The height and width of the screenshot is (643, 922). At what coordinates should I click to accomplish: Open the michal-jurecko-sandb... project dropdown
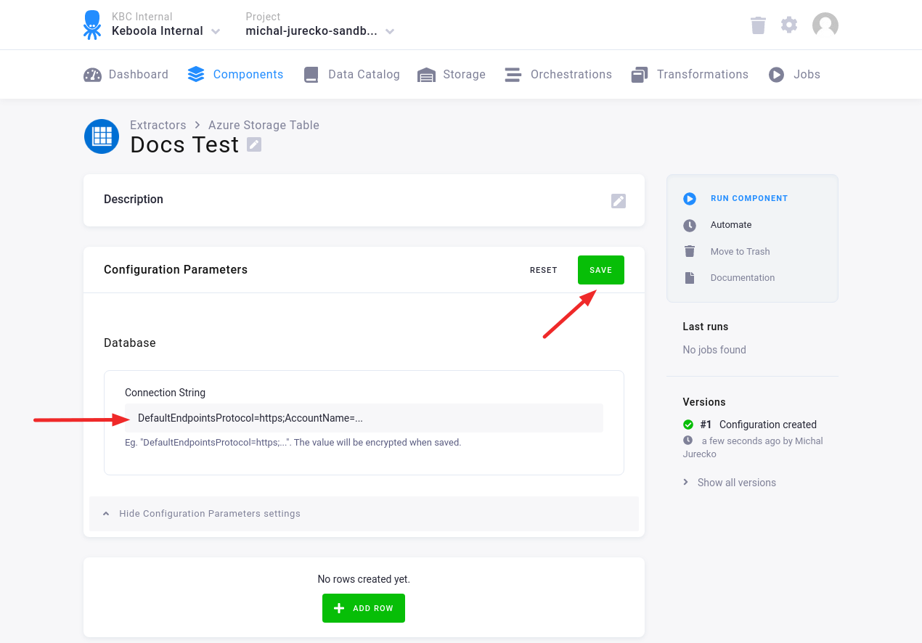pyautogui.click(x=320, y=31)
